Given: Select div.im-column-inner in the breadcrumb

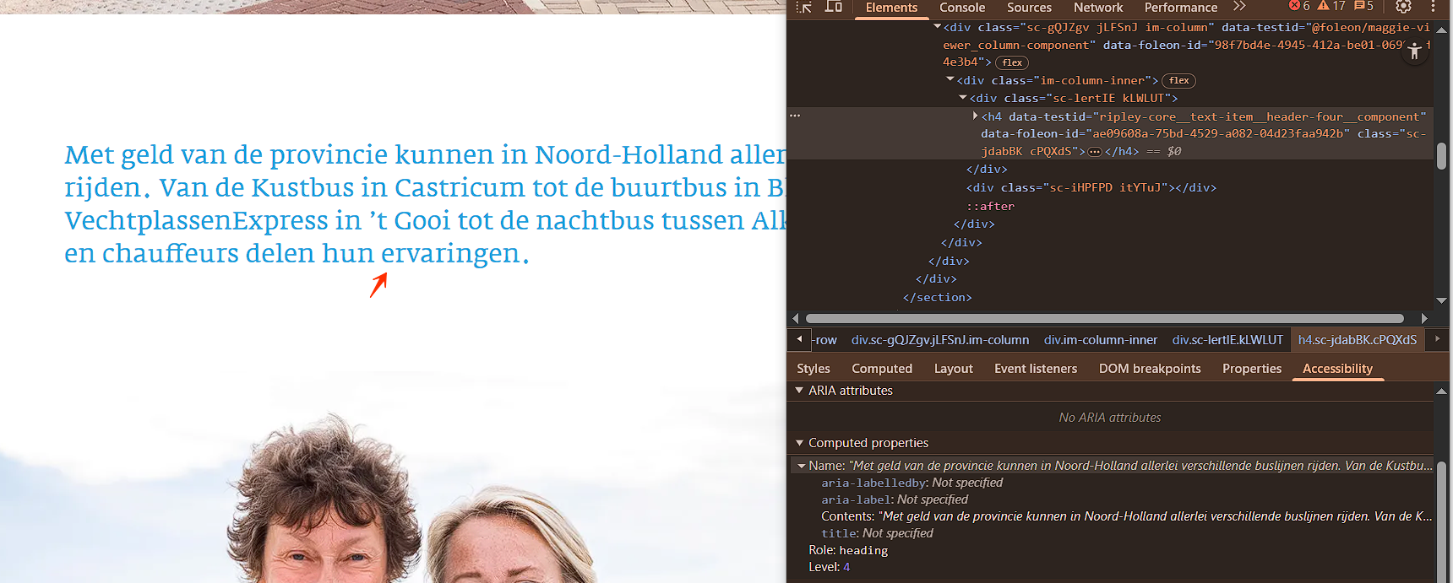Looking at the screenshot, I should [1100, 340].
